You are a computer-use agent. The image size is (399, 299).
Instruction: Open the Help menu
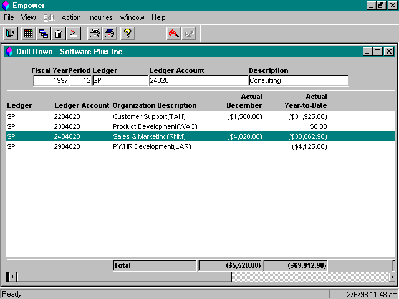(x=158, y=17)
